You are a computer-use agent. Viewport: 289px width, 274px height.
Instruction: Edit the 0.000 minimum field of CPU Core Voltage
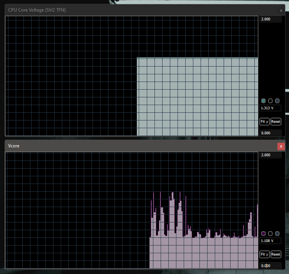pyautogui.click(x=271, y=133)
